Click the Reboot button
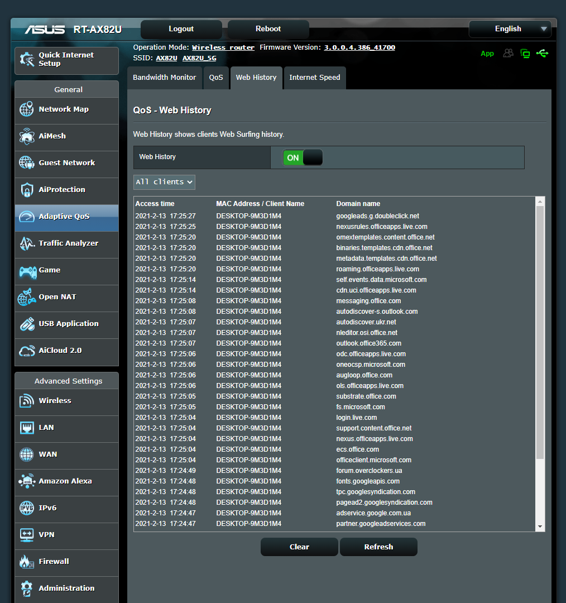Screen dimensions: 566x603 268,29
